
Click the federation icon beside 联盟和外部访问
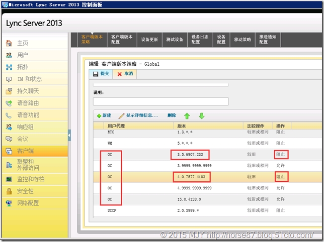9,165
